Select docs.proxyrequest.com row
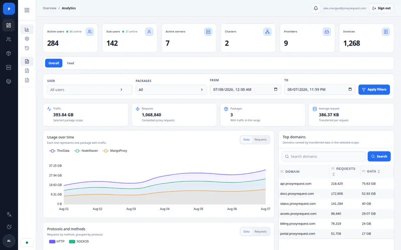This screenshot has width=401, height=250. click(336, 193)
